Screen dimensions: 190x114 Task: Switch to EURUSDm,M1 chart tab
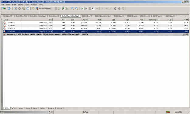click(8, 16)
